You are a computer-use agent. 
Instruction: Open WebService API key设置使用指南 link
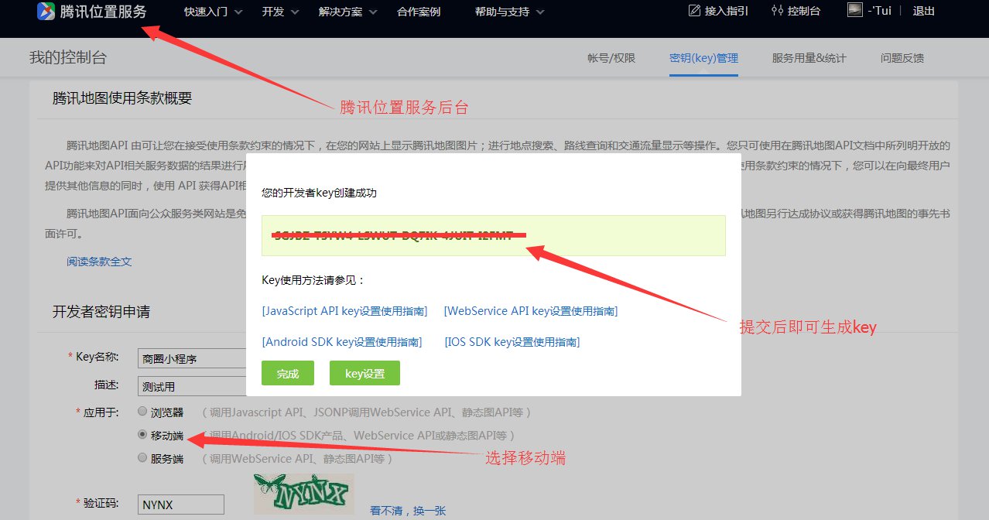531,311
